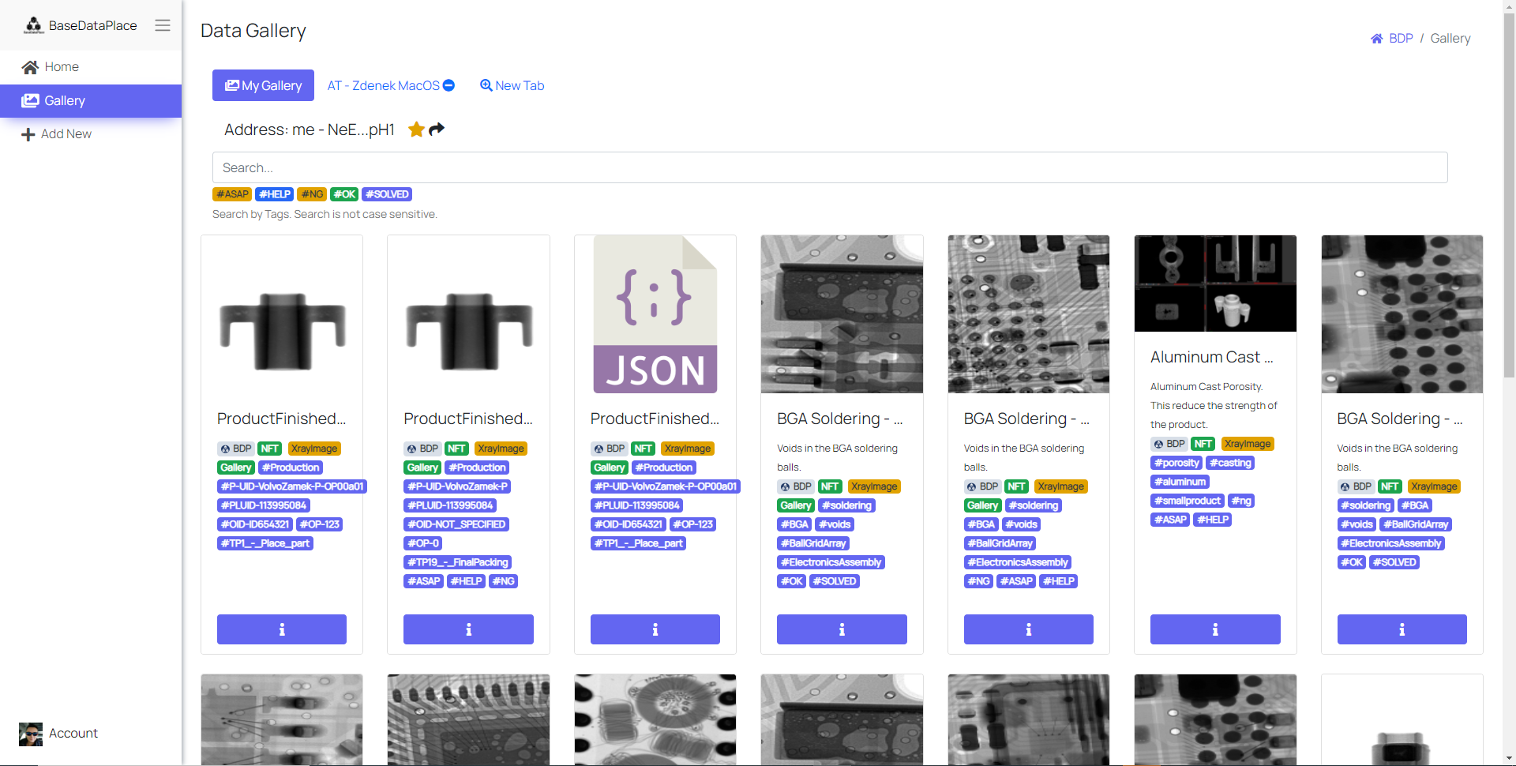
Task: Toggle the hamburger sidebar menu
Action: (163, 25)
